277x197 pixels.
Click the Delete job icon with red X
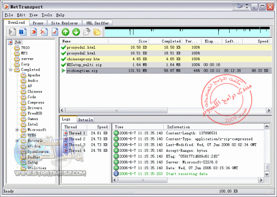44,32
